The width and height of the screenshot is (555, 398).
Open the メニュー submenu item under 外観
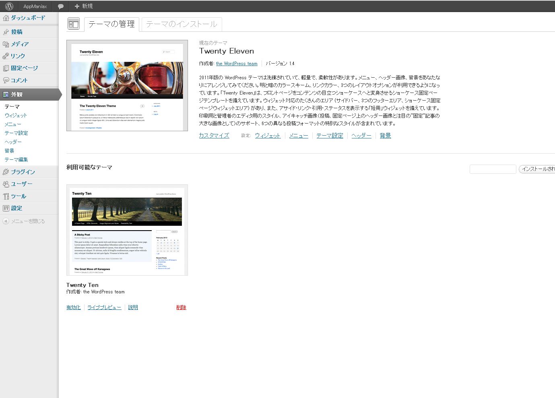(13, 124)
